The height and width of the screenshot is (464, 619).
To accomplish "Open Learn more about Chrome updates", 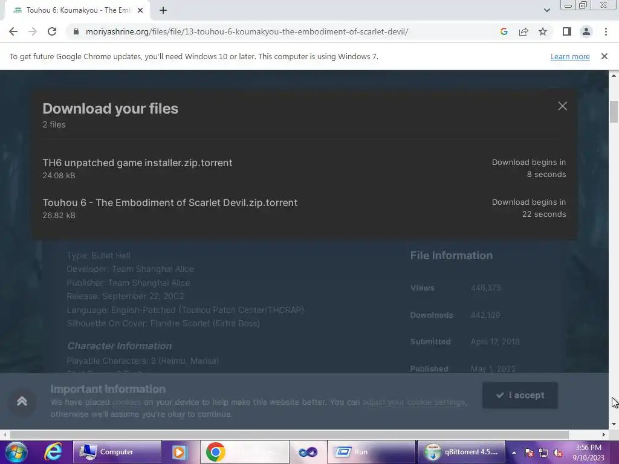I will click(x=570, y=56).
